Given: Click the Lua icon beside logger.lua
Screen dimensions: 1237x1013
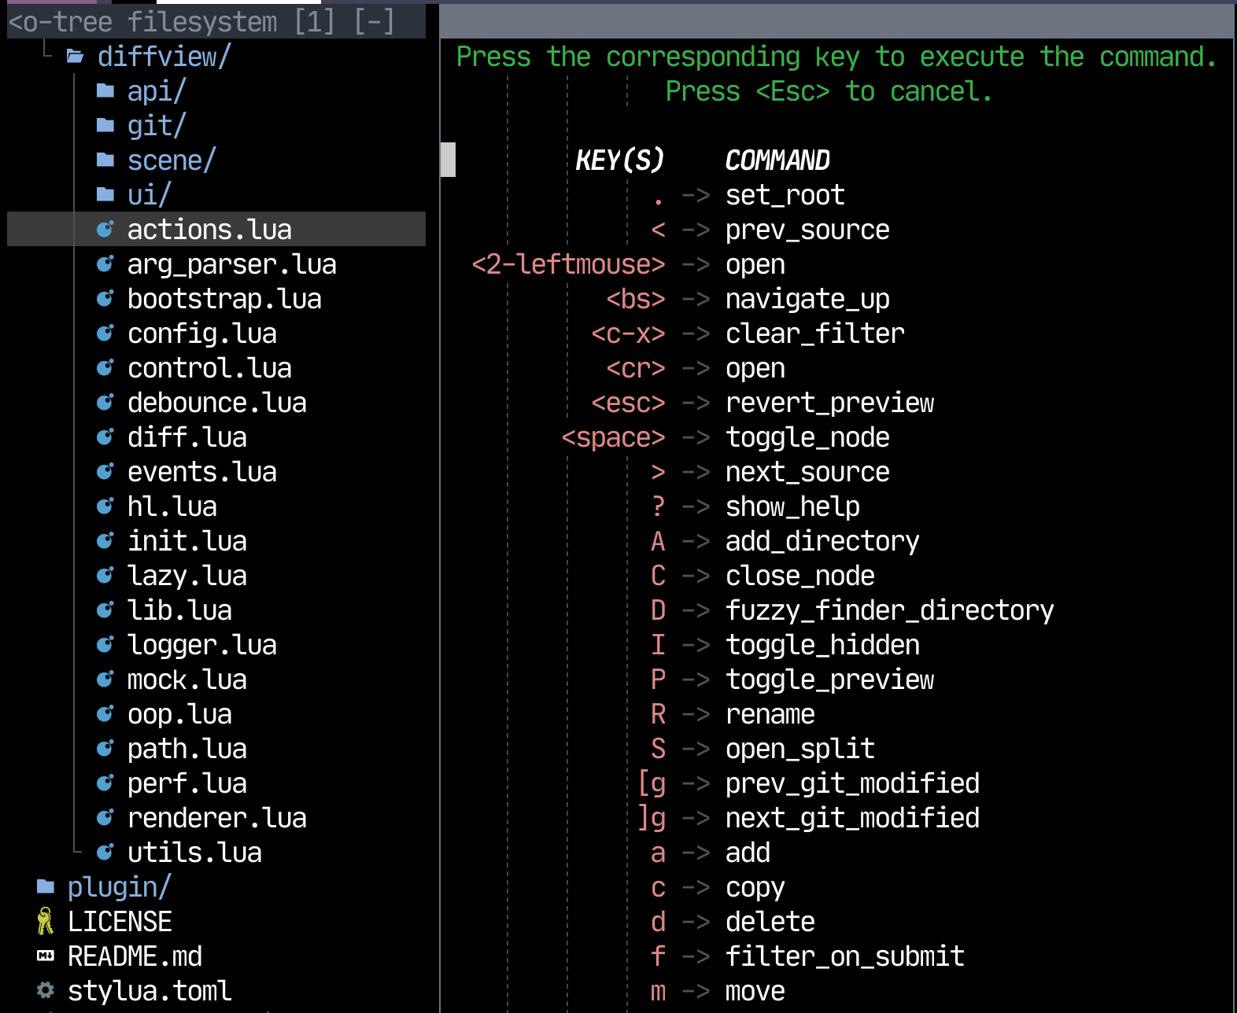Looking at the screenshot, I should 105,645.
